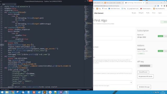This screenshot has width=167, height=94.
Task: Click the 'def popup():' line
Action: point(10,56)
